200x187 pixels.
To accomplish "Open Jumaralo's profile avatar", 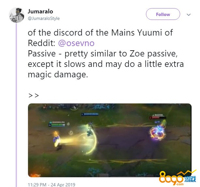I will (17, 15).
